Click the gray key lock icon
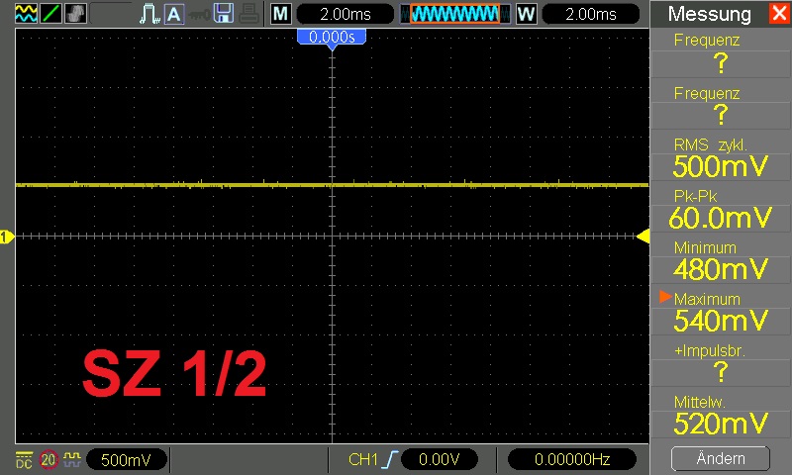Viewport: 792px width, 475px height. (x=199, y=15)
